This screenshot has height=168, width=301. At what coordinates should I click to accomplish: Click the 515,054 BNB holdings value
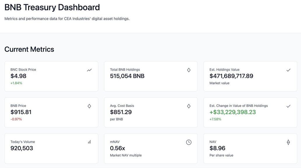[127, 76]
